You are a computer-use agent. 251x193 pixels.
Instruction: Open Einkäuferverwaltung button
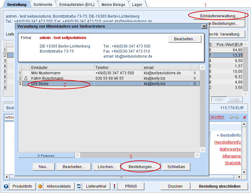(x=219, y=16)
